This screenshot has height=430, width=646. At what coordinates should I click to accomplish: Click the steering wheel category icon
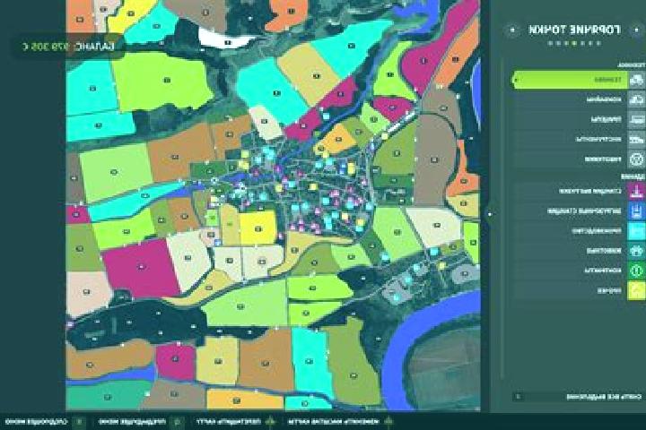pos(637,159)
